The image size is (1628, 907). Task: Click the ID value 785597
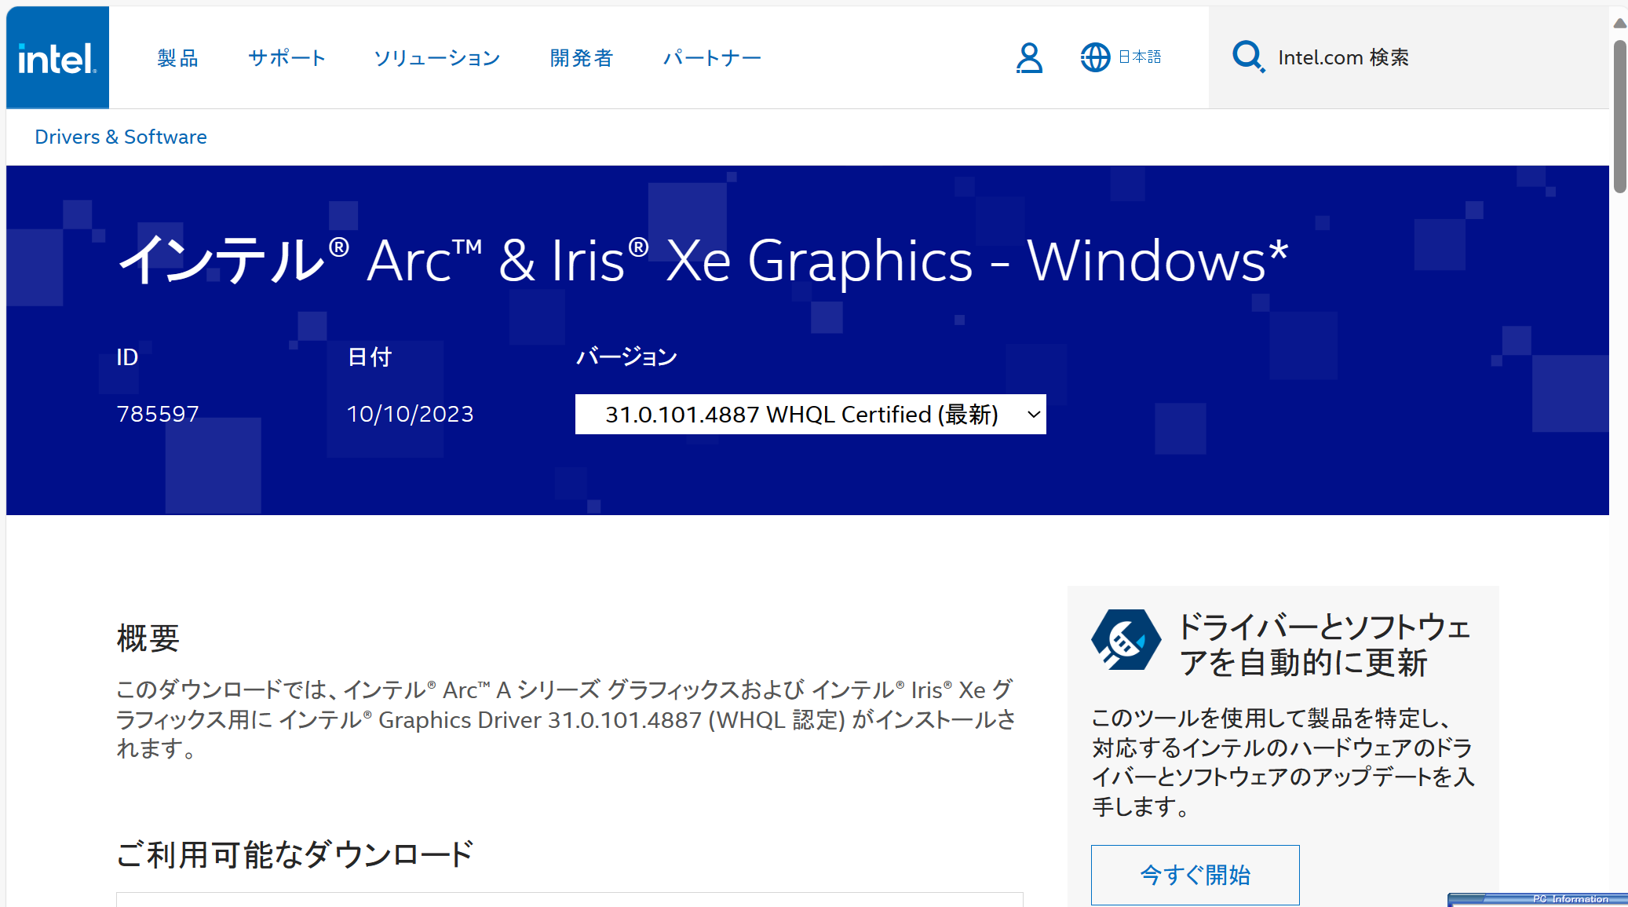[x=158, y=414]
